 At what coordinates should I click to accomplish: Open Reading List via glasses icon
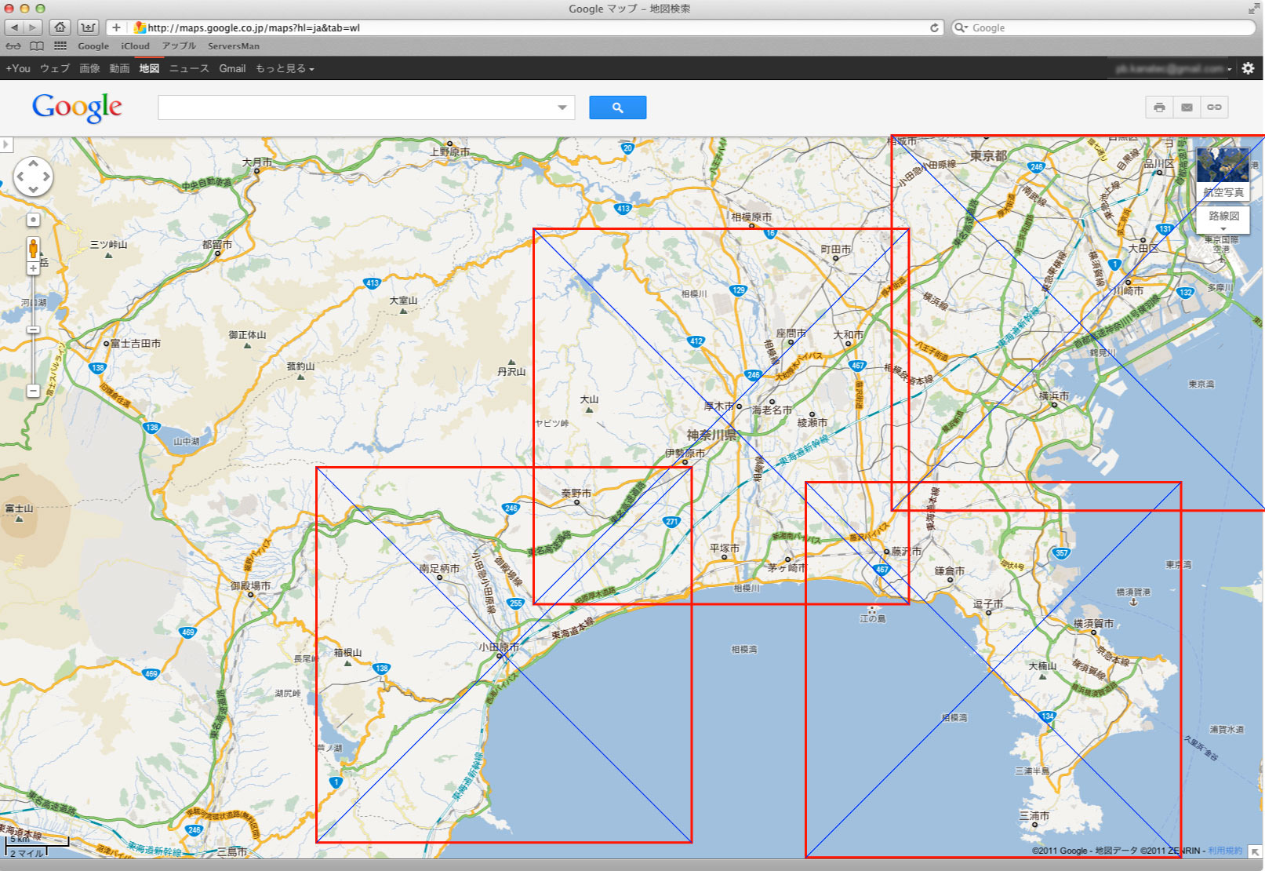tap(13, 46)
